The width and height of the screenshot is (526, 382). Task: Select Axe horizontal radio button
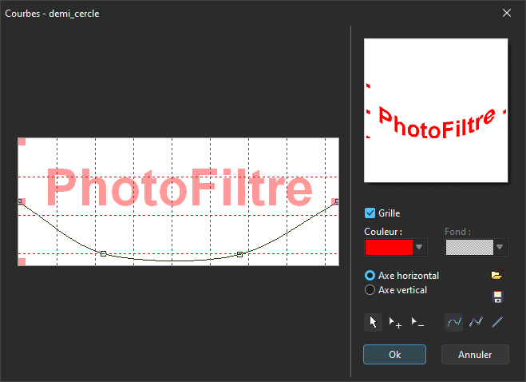[370, 276]
